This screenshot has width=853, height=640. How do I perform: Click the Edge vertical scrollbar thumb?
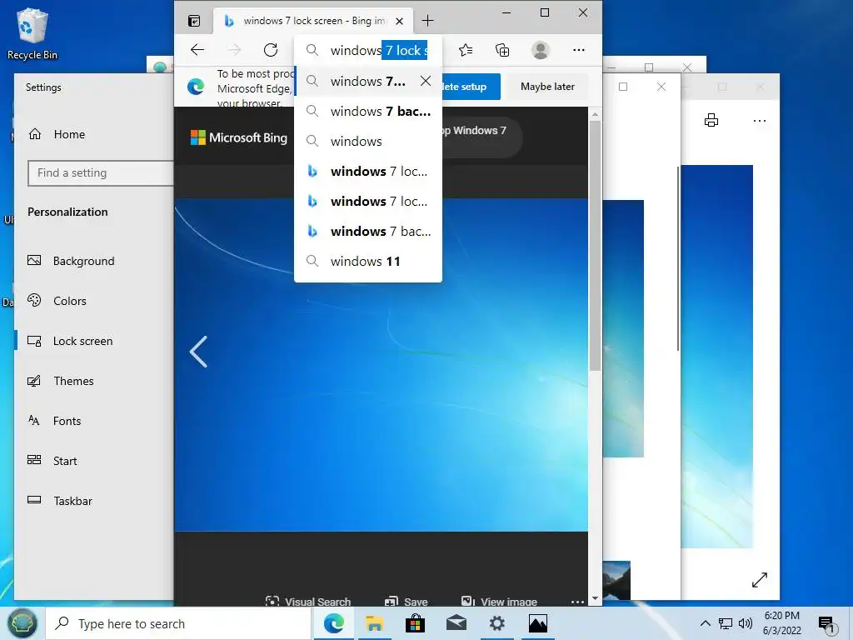coord(595,246)
